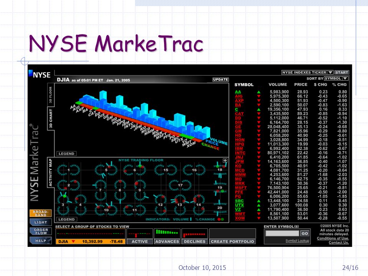The height and width of the screenshot is (276, 368).
Task: Click the red down arrow for WMT
Action: pos(259,214)
